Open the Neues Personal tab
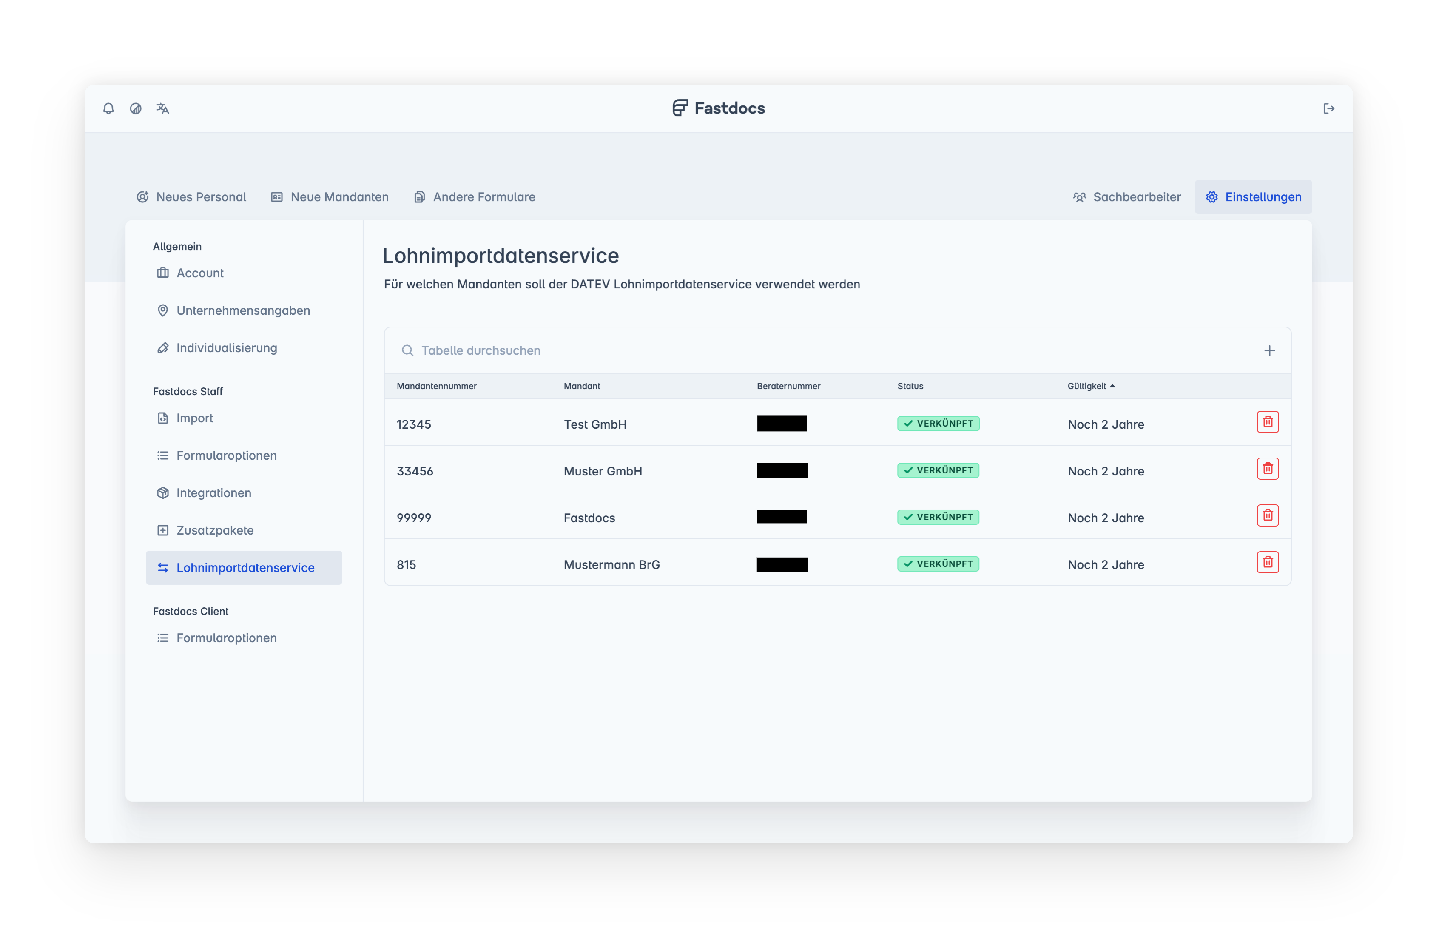 click(191, 197)
